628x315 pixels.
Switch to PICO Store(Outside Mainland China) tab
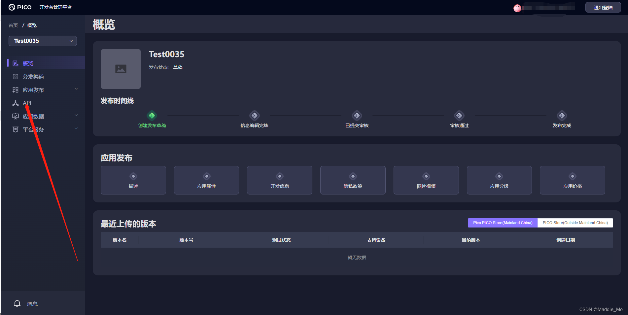[x=575, y=223]
